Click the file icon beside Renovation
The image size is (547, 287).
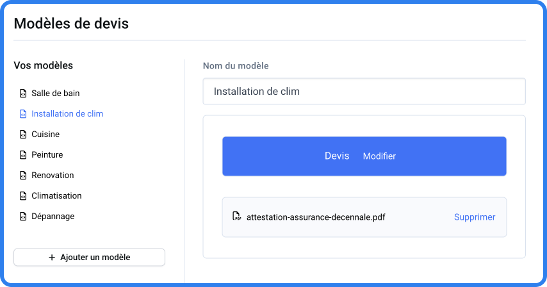[23, 176]
